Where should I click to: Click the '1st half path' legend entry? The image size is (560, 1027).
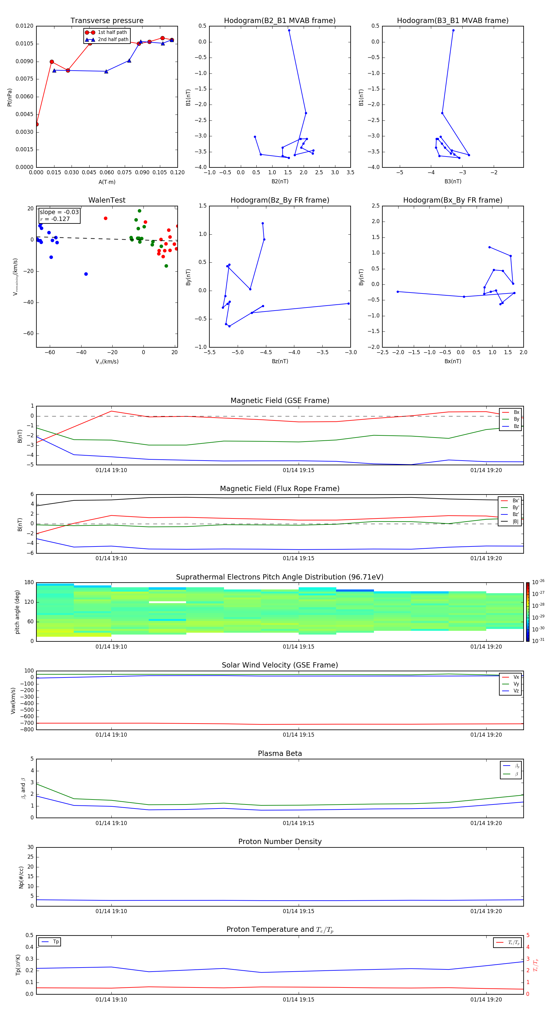pos(106,32)
